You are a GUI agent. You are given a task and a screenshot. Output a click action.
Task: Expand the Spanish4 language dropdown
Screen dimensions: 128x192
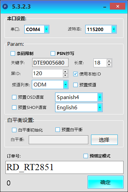100,97
